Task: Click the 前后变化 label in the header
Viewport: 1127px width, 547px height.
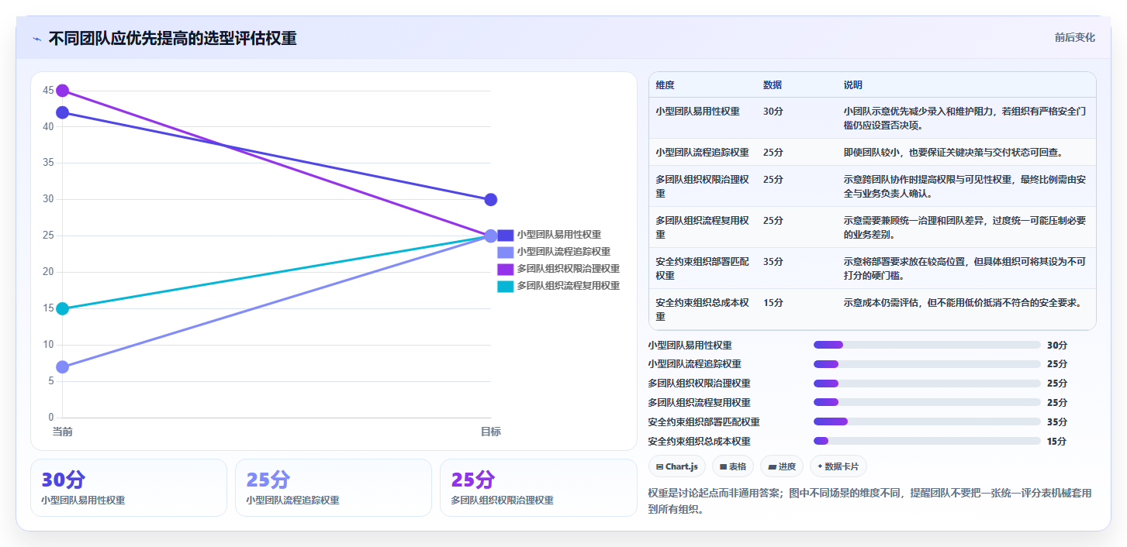Action: tap(1074, 37)
